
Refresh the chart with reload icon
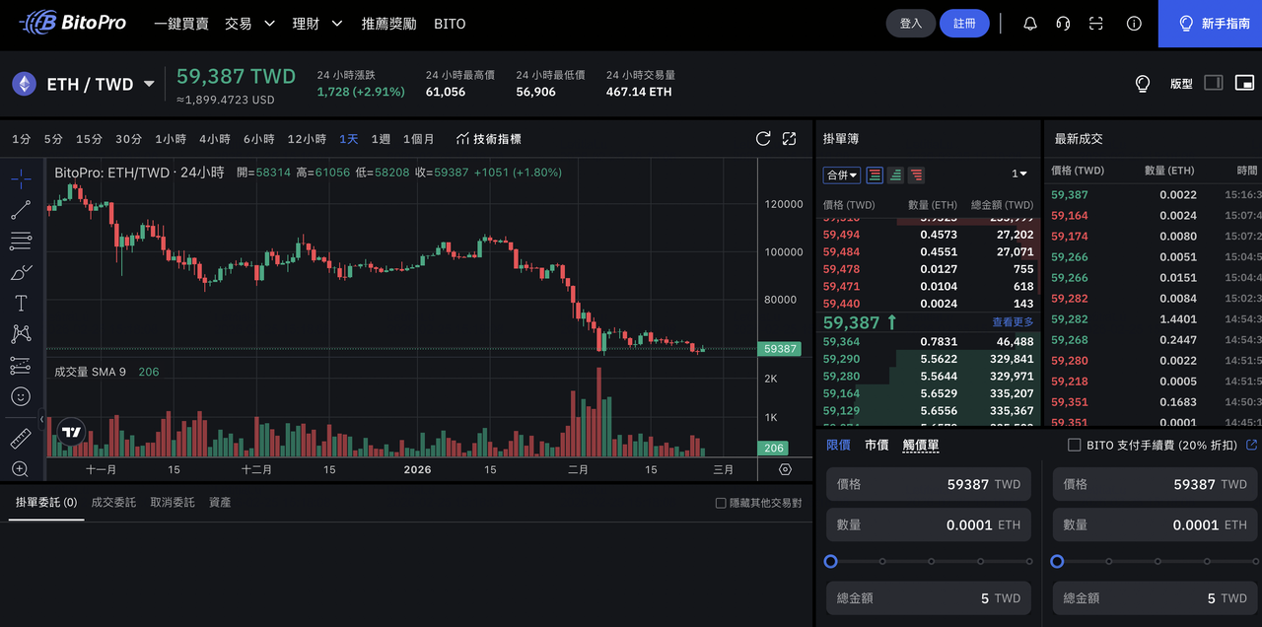coord(763,139)
